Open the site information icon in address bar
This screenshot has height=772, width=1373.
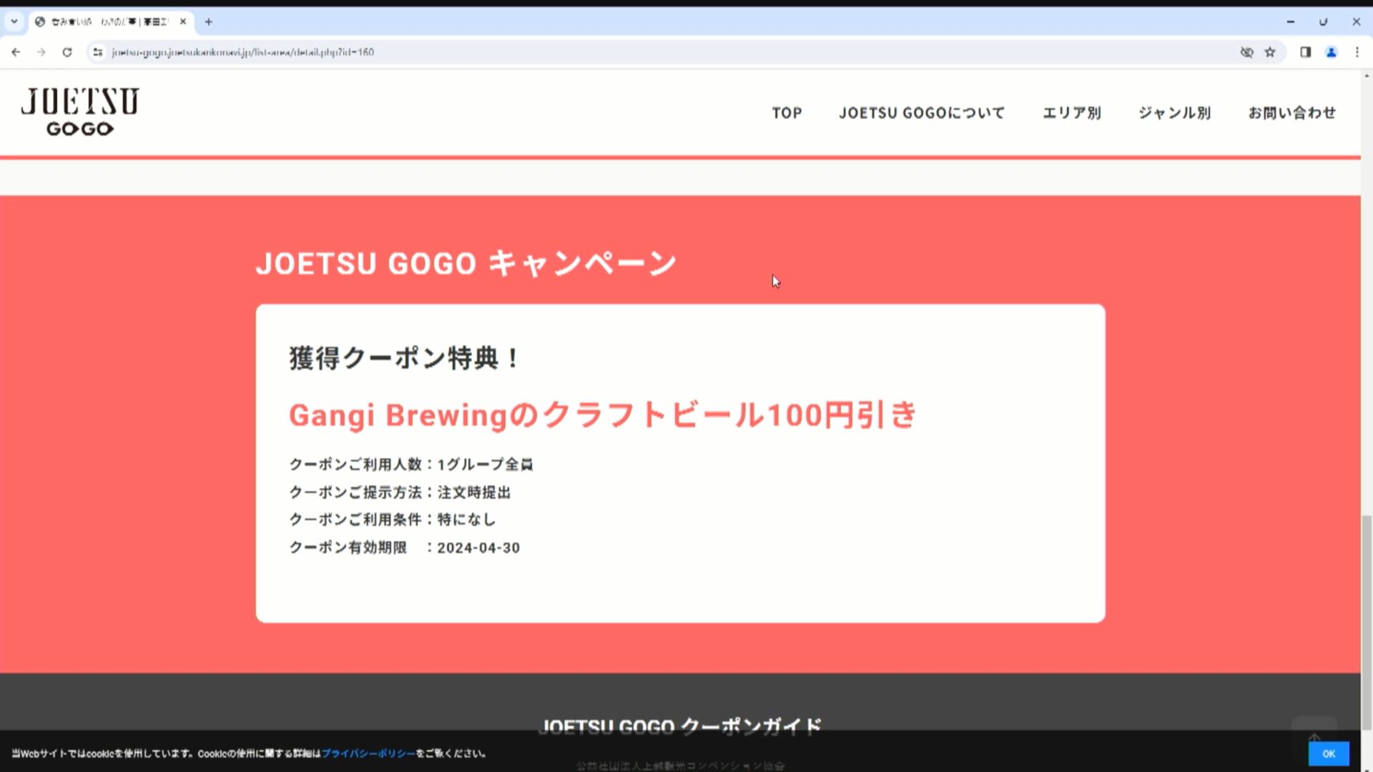point(98,52)
